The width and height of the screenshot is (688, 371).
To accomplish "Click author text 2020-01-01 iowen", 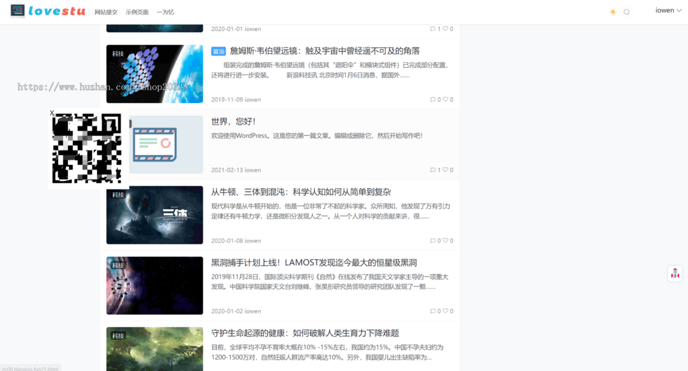I will coord(236,29).
